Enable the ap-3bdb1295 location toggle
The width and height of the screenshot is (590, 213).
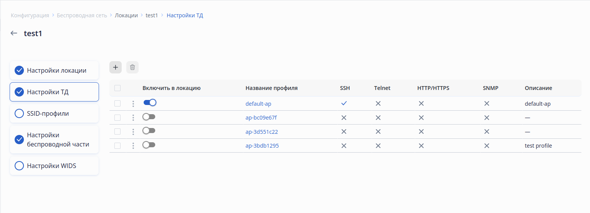149,145
